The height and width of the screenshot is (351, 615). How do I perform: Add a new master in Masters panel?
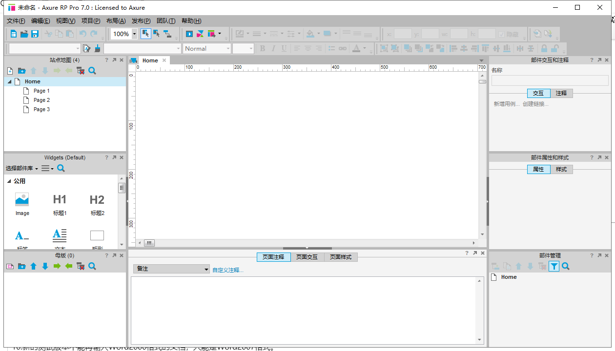click(10, 266)
